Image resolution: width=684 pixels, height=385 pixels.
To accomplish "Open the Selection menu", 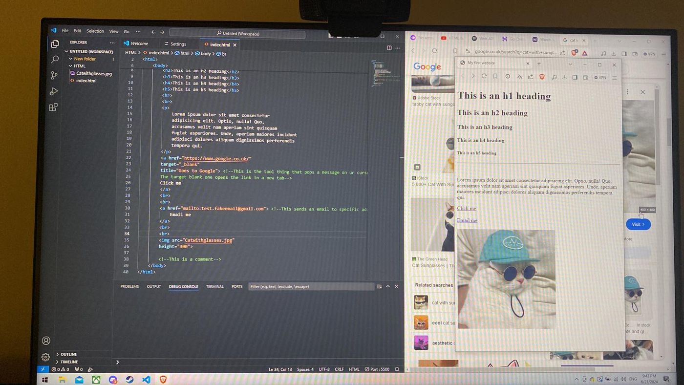I will 95,31.
